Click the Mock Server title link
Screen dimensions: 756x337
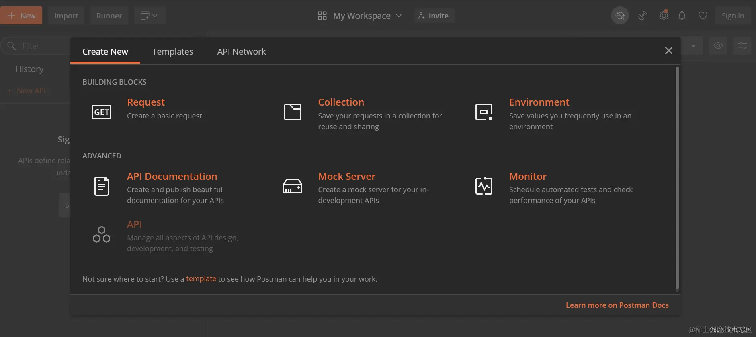tap(347, 177)
